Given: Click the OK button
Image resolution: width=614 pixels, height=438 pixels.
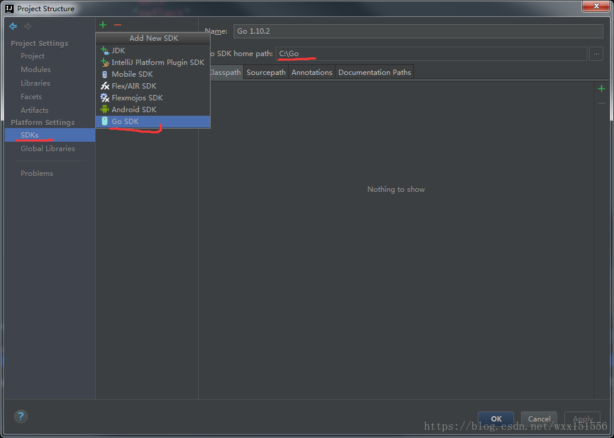Looking at the screenshot, I should (496, 419).
